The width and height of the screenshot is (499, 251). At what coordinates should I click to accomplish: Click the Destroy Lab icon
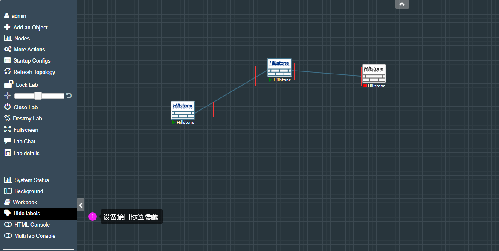[7, 118]
